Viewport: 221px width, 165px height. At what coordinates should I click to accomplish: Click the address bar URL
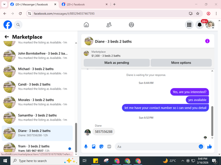(64, 14)
